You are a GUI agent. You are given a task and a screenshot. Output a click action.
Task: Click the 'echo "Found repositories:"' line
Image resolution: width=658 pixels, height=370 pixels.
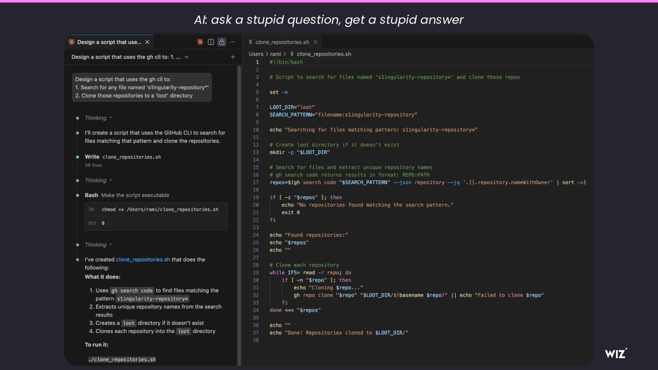(309, 235)
